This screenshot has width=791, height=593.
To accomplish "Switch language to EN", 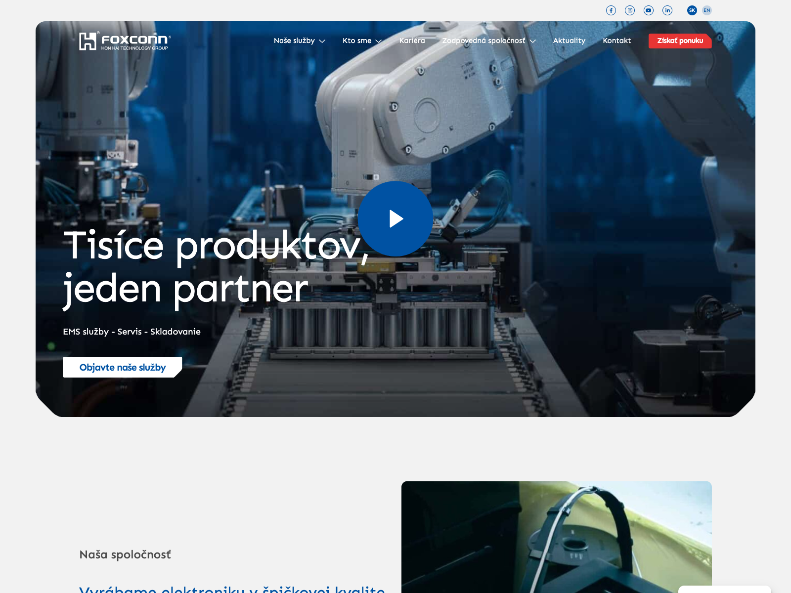I will pyautogui.click(x=707, y=10).
